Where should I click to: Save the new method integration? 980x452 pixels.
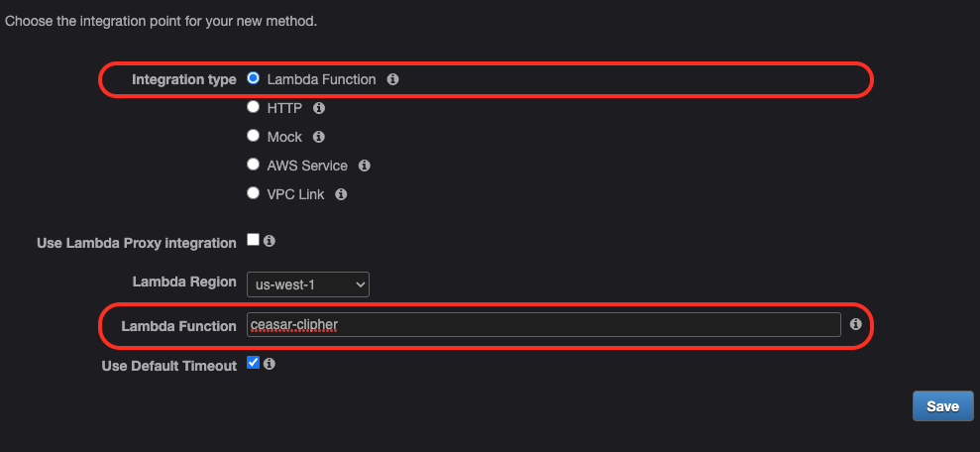pyautogui.click(x=943, y=406)
